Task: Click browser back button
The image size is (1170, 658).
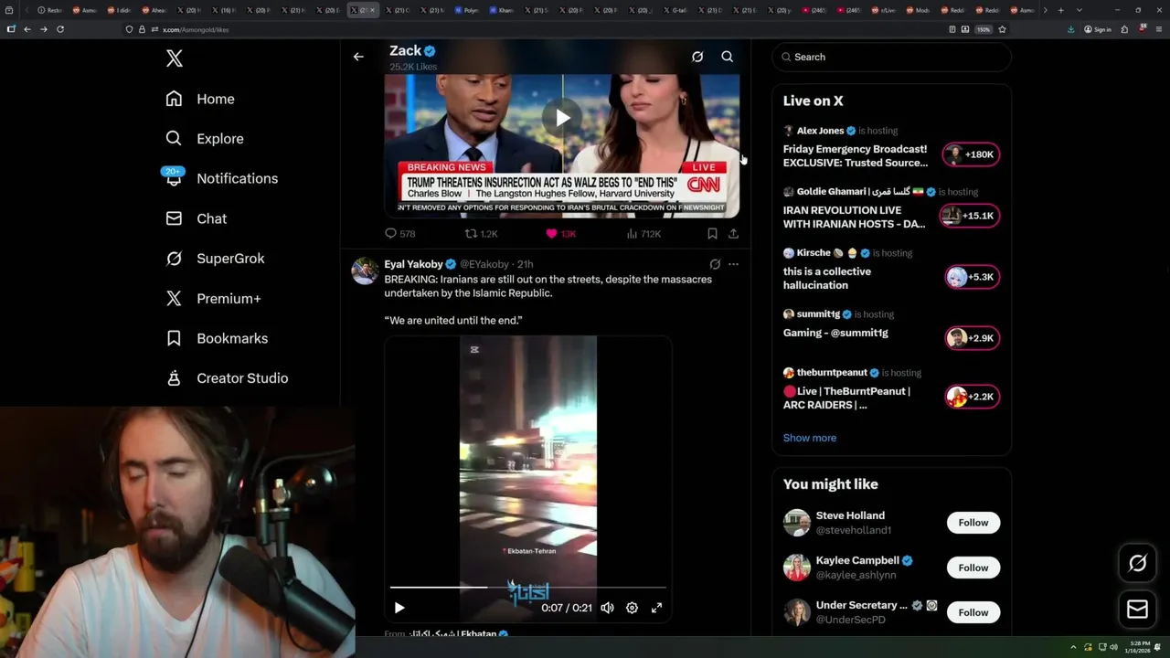Action: point(27,29)
